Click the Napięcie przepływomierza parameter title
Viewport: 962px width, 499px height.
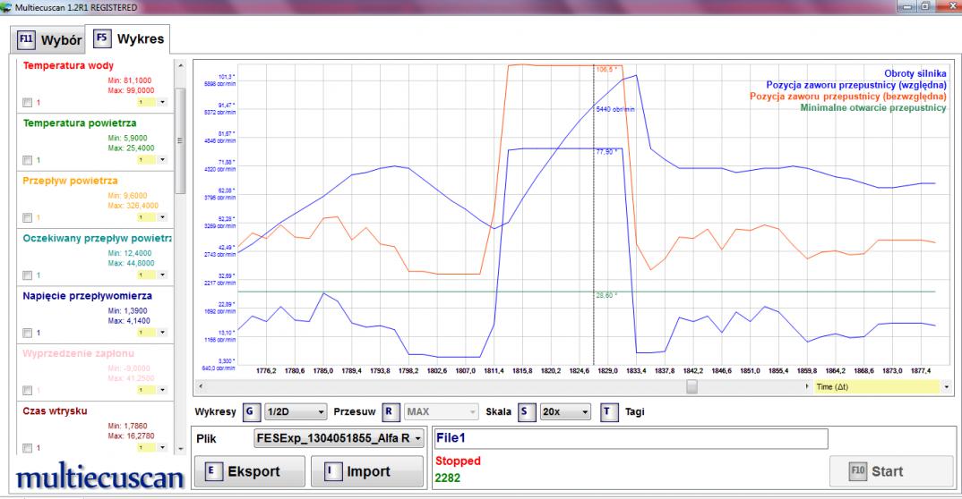tap(87, 296)
